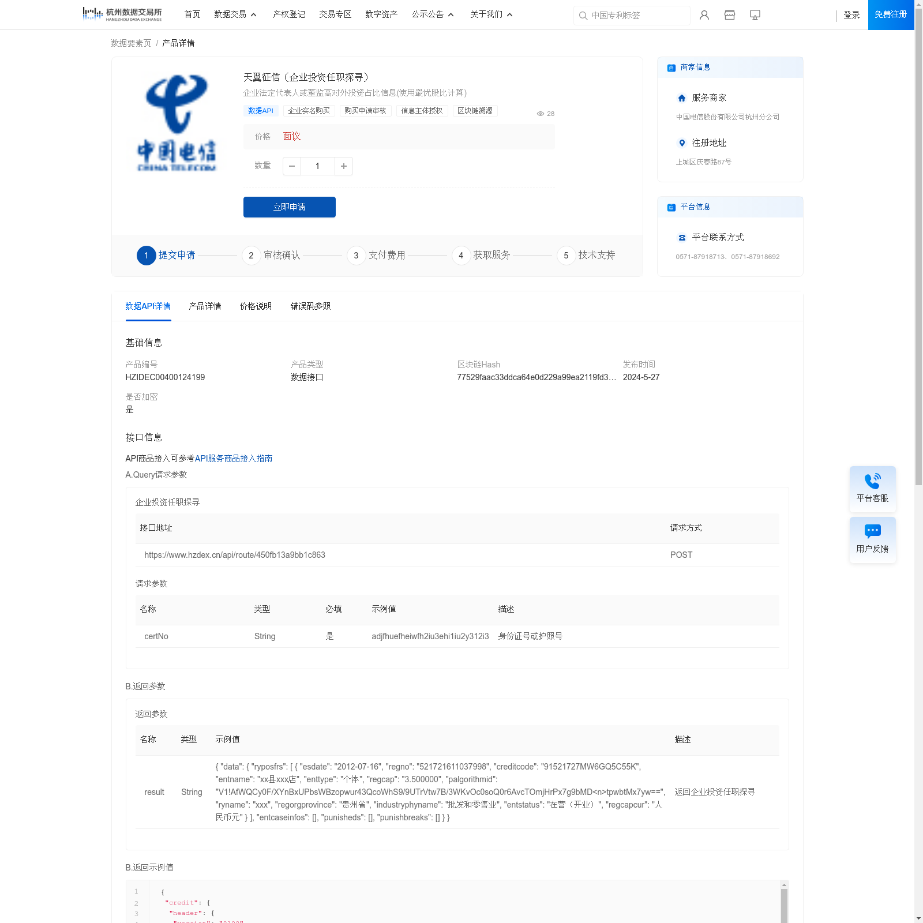
Task: Open the store icon in header
Action: (x=730, y=15)
